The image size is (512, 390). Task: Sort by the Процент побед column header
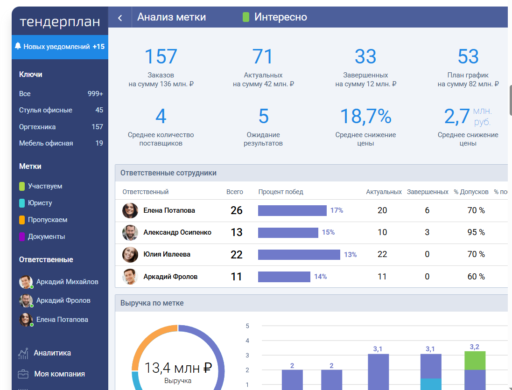[x=281, y=192]
